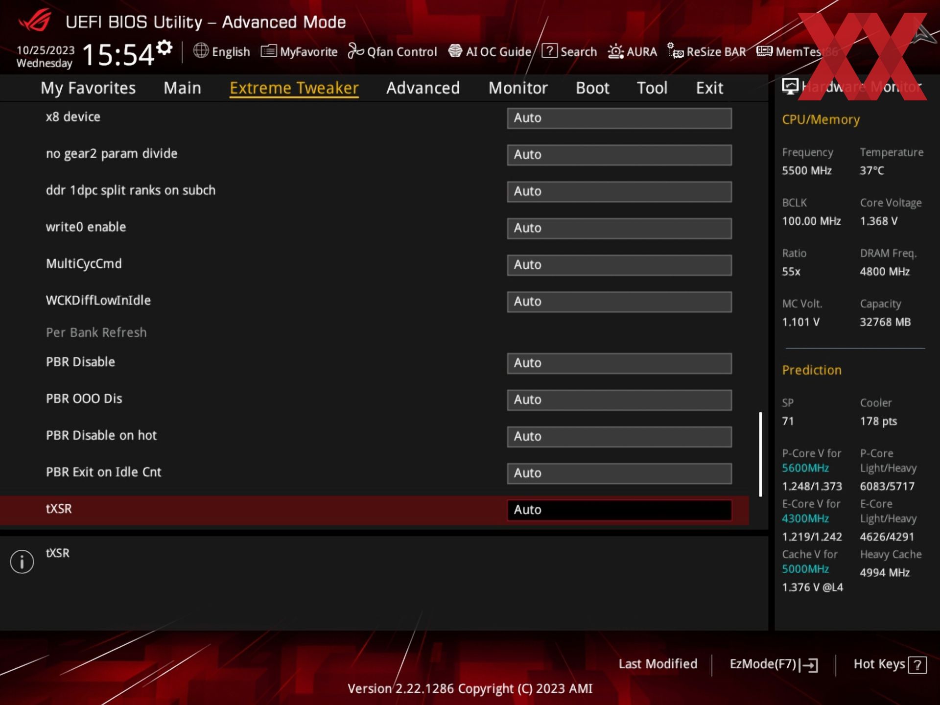The image size is (940, 705).
Task: Click 4800 MHz DRAM Freq value
Action: coord(884,272)
